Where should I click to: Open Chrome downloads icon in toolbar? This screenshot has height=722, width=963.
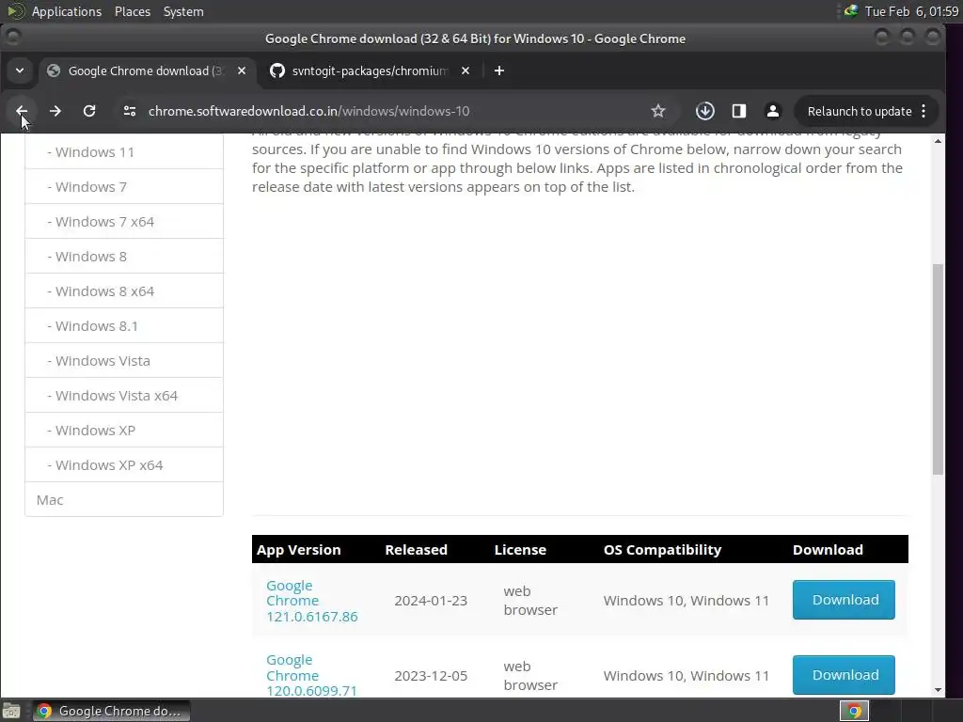tap(705, 111)
